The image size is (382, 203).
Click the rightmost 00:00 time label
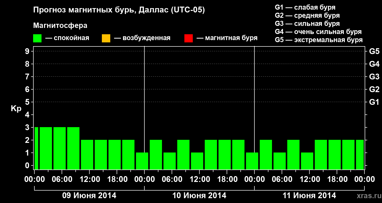point(364,179)
